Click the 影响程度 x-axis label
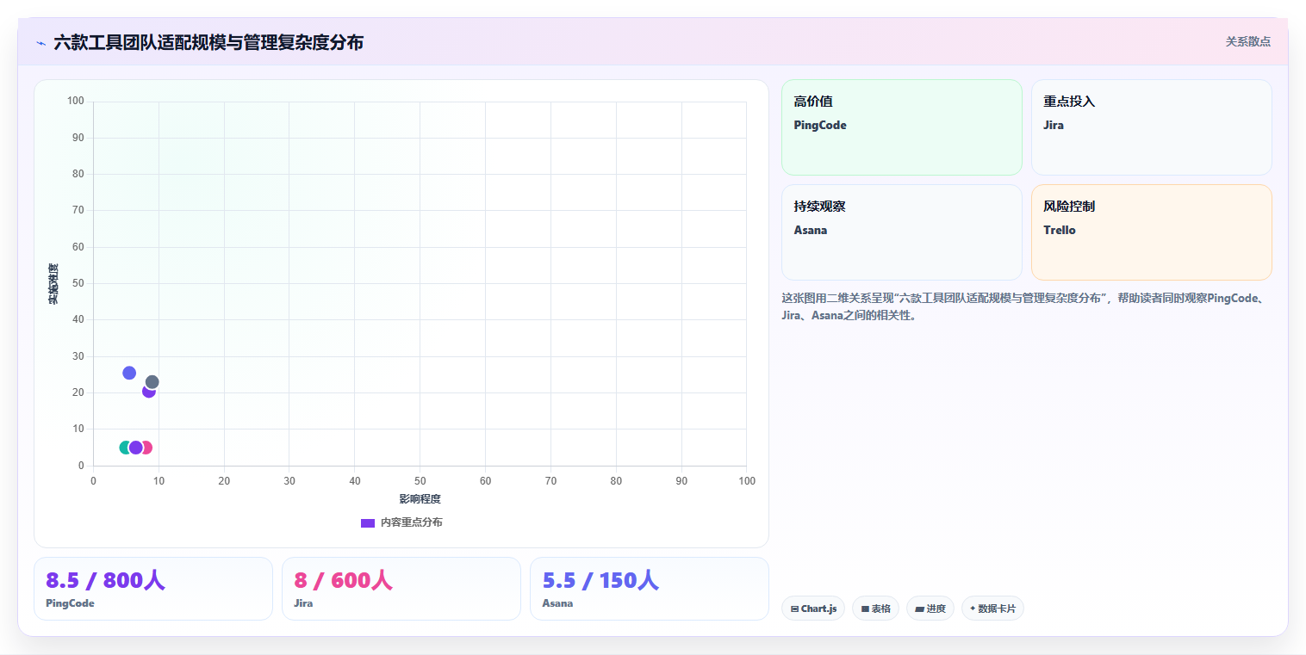Screen dimensions: 1306x655 point(420,499)
